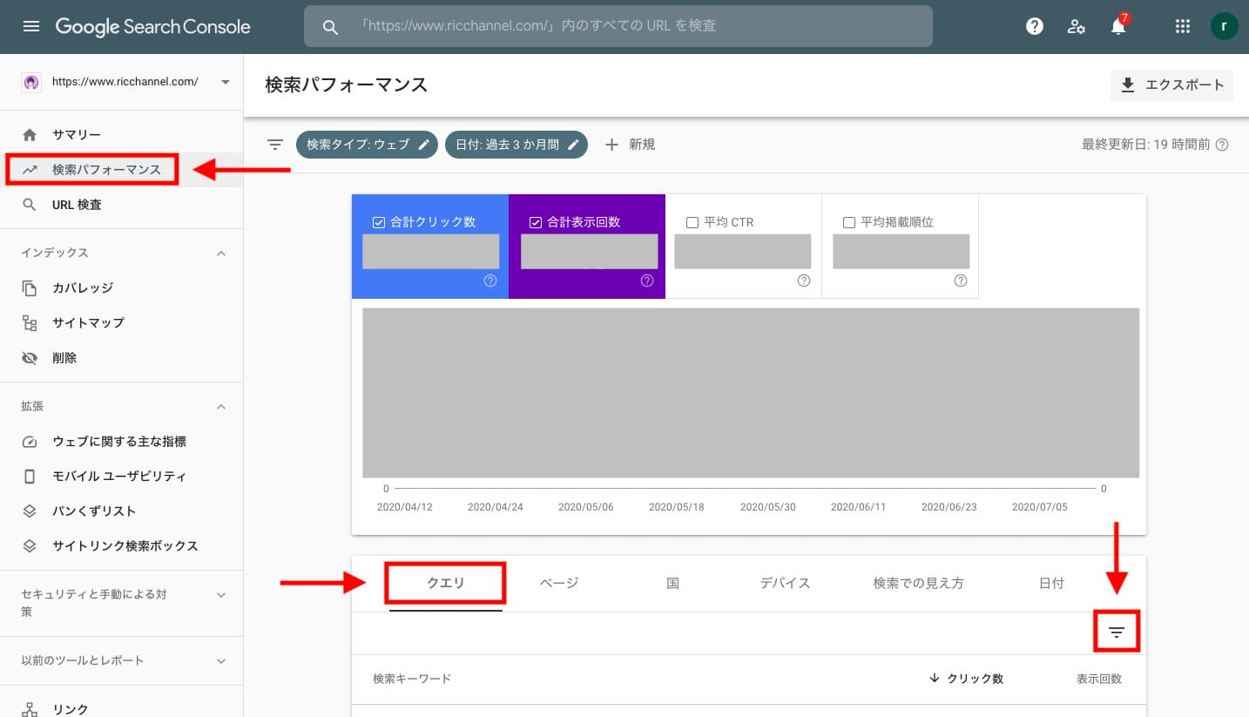Uncheck the 合計クリック数 checkbox
The width and height of the screenshot is (1249, 717).
[x=378, y=222]
